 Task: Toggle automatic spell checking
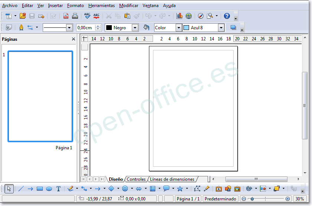[x=97, y=16]
